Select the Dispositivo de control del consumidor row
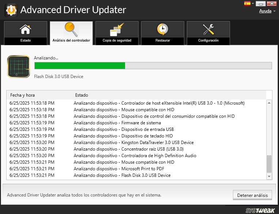This screenshot has width=279, height=214. click(136, 116)
